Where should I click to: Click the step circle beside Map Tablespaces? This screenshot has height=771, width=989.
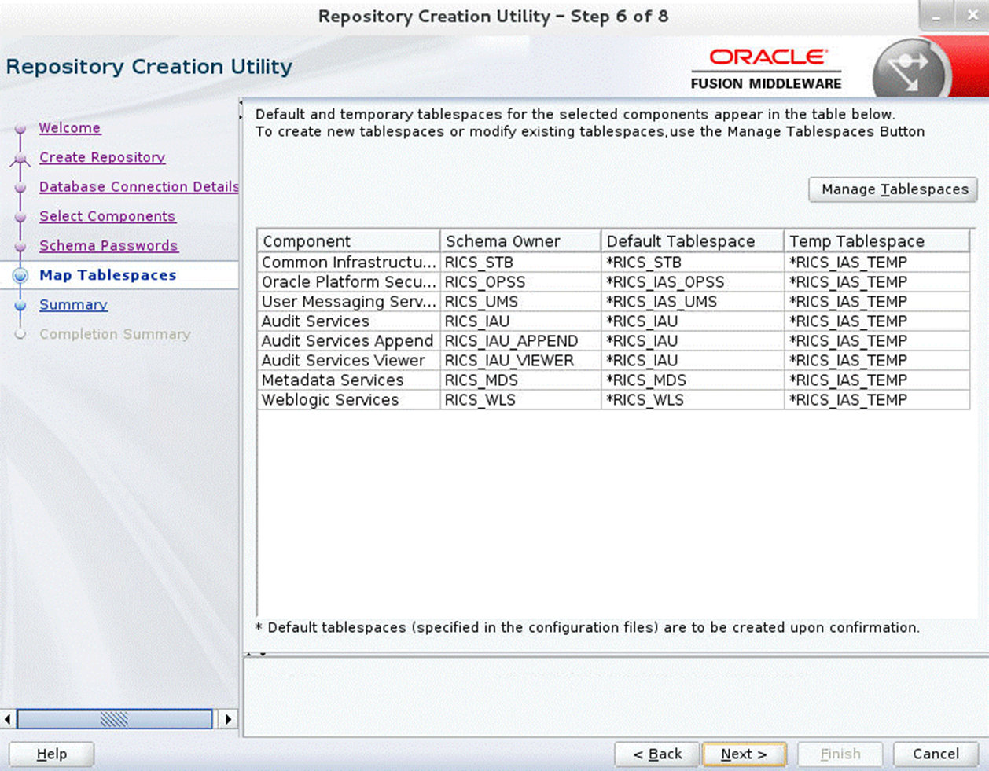(21, 275)
